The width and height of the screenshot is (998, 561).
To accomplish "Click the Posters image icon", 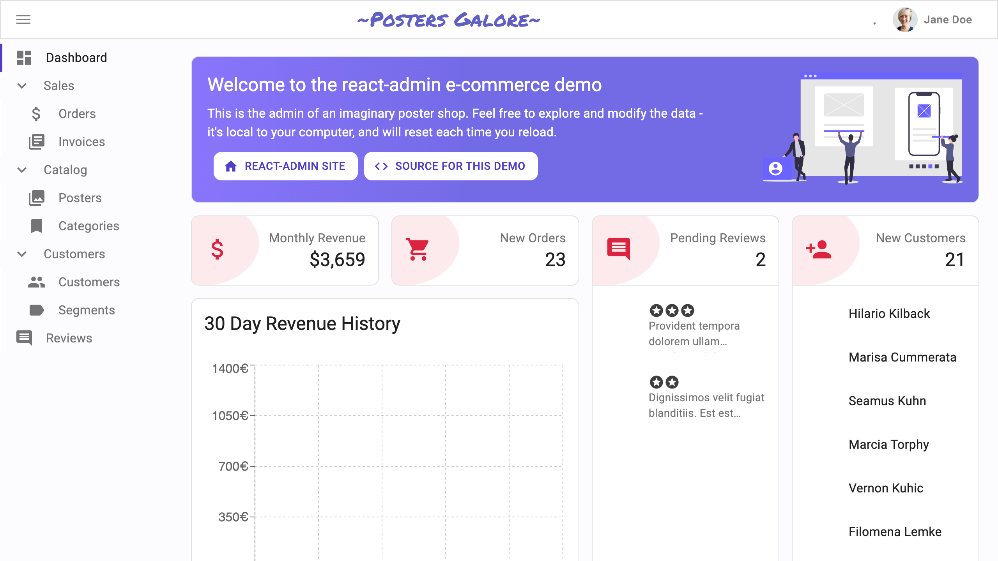I will coord(36,198).
